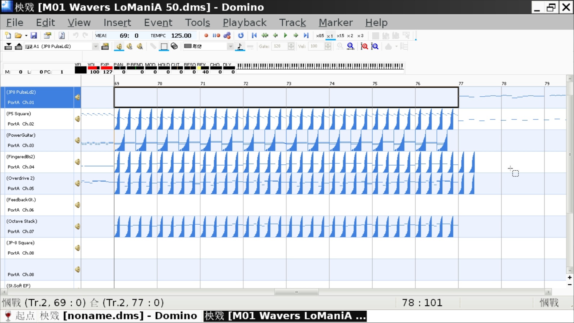This screenshot has width=574, height=323.
Task: Mute the Octave Stack track speaker
Action: click(77, 226)
